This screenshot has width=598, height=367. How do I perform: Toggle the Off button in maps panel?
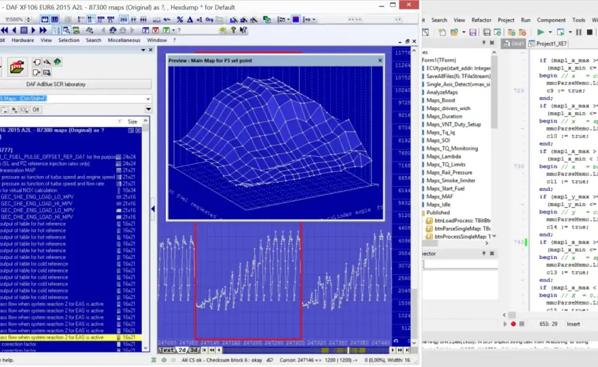(x=36, y=109)
